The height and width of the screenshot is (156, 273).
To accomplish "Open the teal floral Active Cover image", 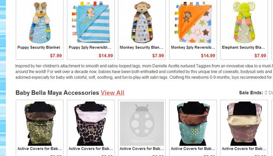I will (193, 124).
